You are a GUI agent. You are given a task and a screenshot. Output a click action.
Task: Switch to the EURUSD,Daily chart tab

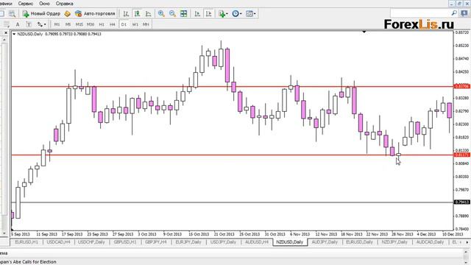(x=359, y=242)
